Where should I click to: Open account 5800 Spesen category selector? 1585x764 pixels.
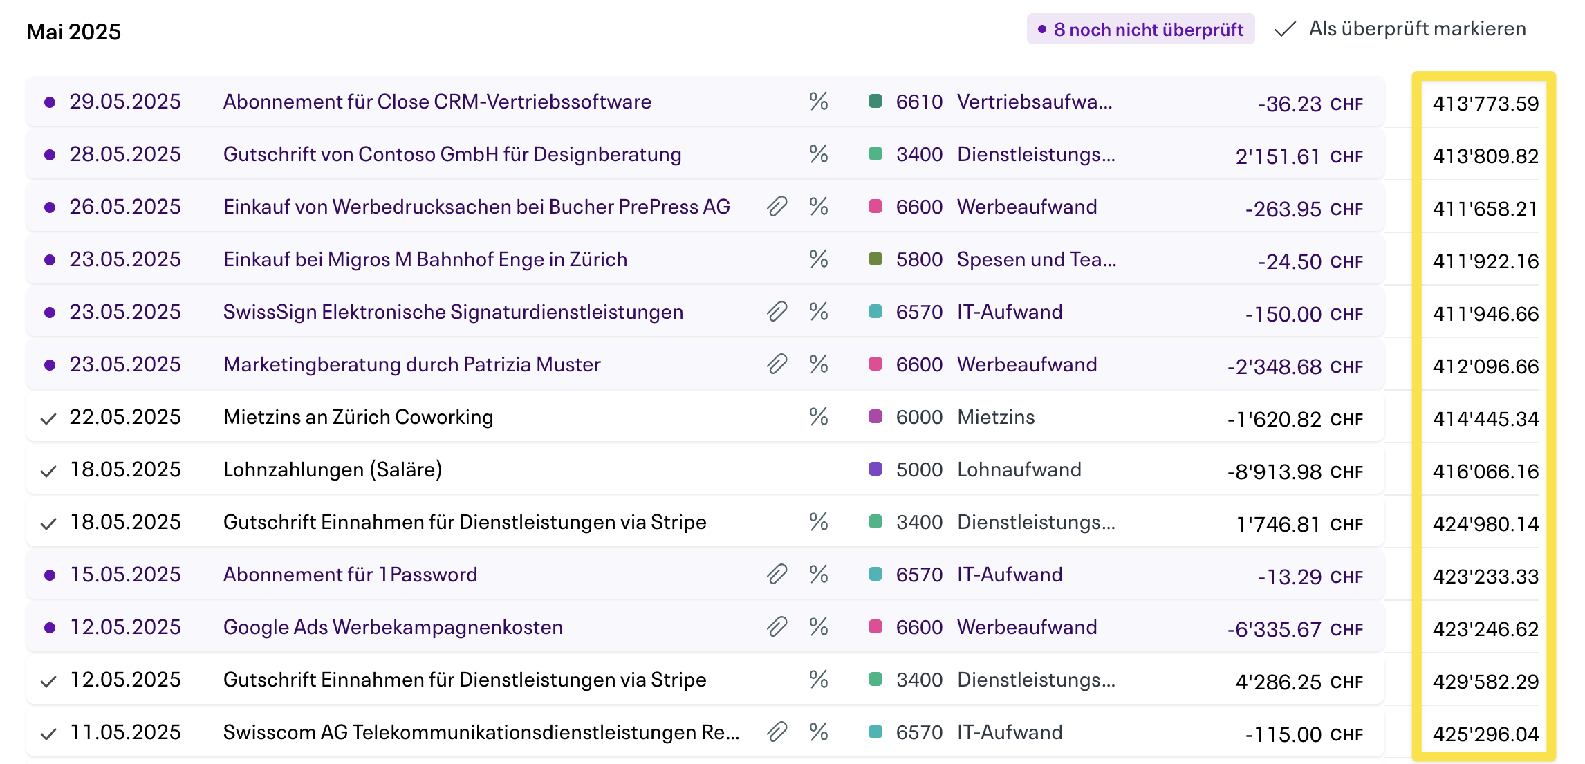point(1005,259)
